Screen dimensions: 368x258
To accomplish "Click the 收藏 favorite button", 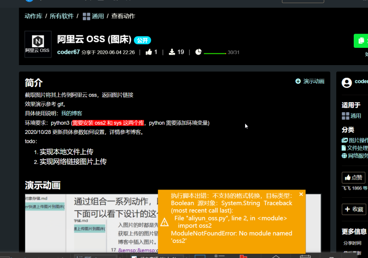I will pos(354,209).
